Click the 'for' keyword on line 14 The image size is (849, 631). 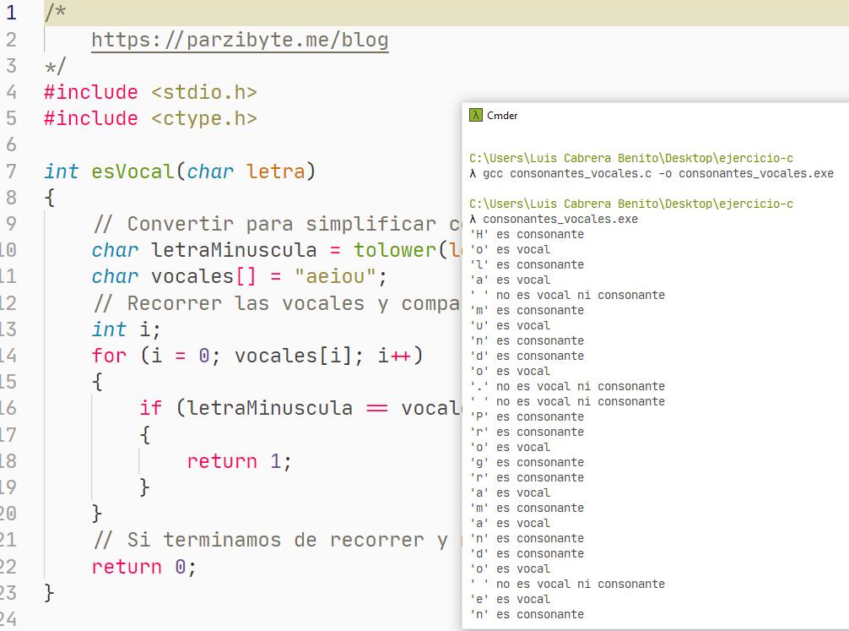[x=109, y=356]
